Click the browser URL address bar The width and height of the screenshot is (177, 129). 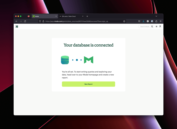point(82,21)
